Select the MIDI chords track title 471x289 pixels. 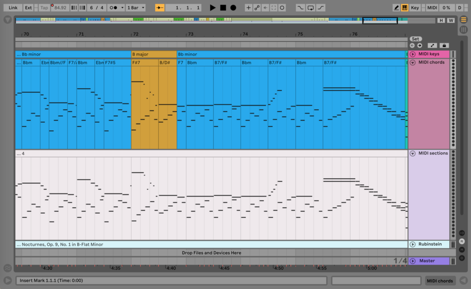[431, 62]
